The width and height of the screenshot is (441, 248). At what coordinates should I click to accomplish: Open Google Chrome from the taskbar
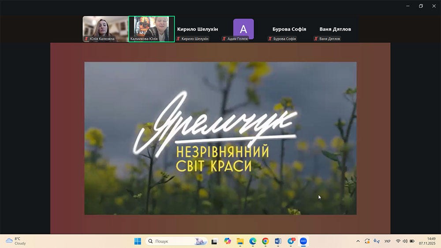click(x=265, y=241)
